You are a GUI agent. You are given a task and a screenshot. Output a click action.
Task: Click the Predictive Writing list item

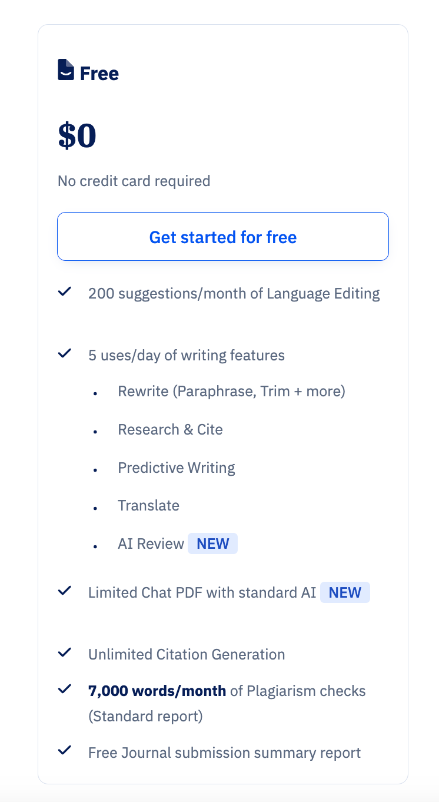(176, 468)
